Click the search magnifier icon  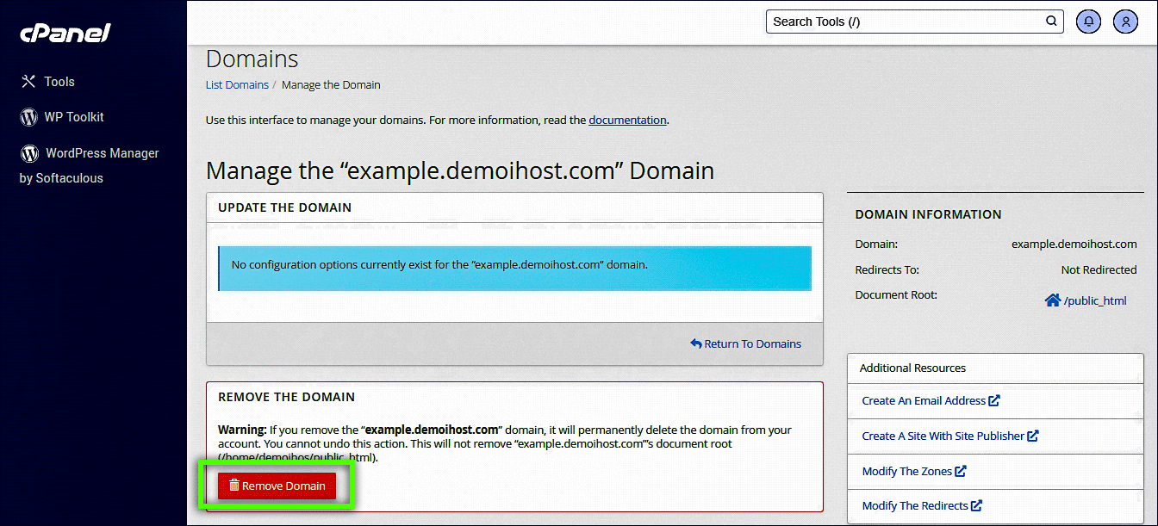tap(1051, 22)
